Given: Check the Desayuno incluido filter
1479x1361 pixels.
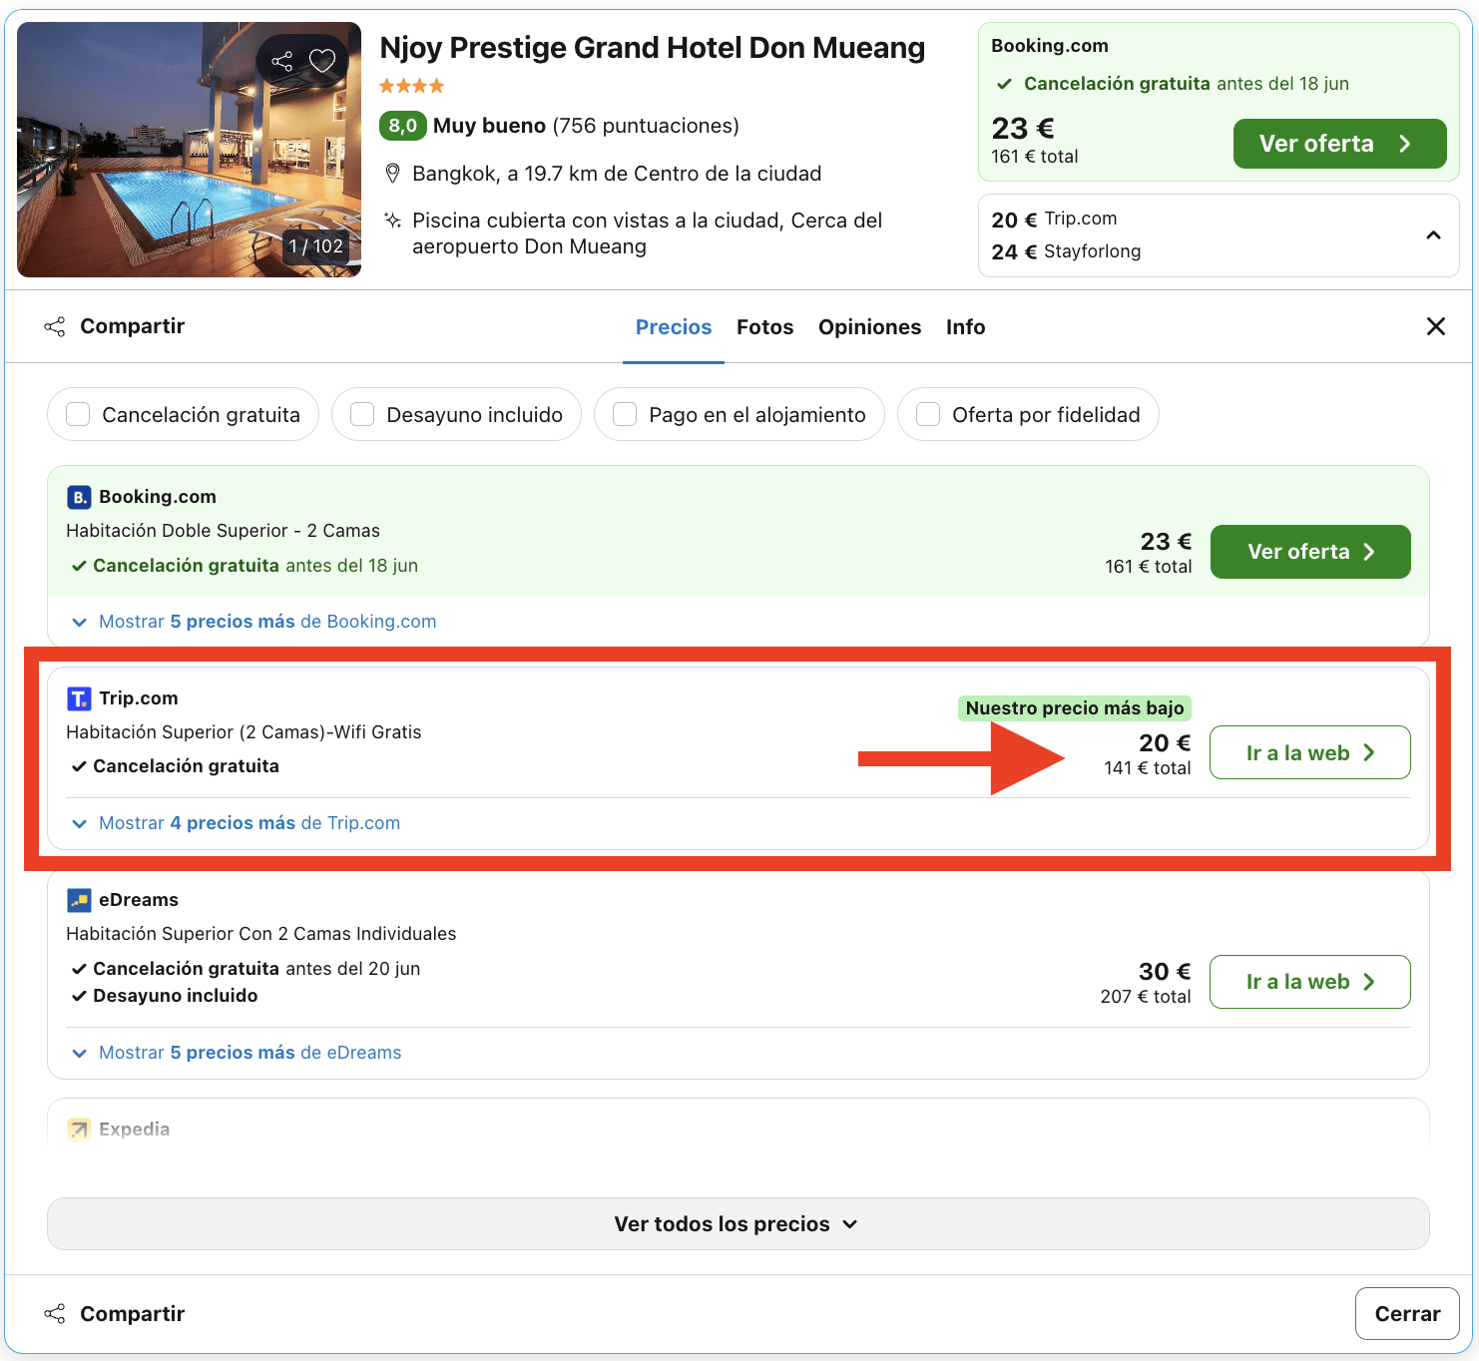Looking at the screenshot, I should [362, 414].
